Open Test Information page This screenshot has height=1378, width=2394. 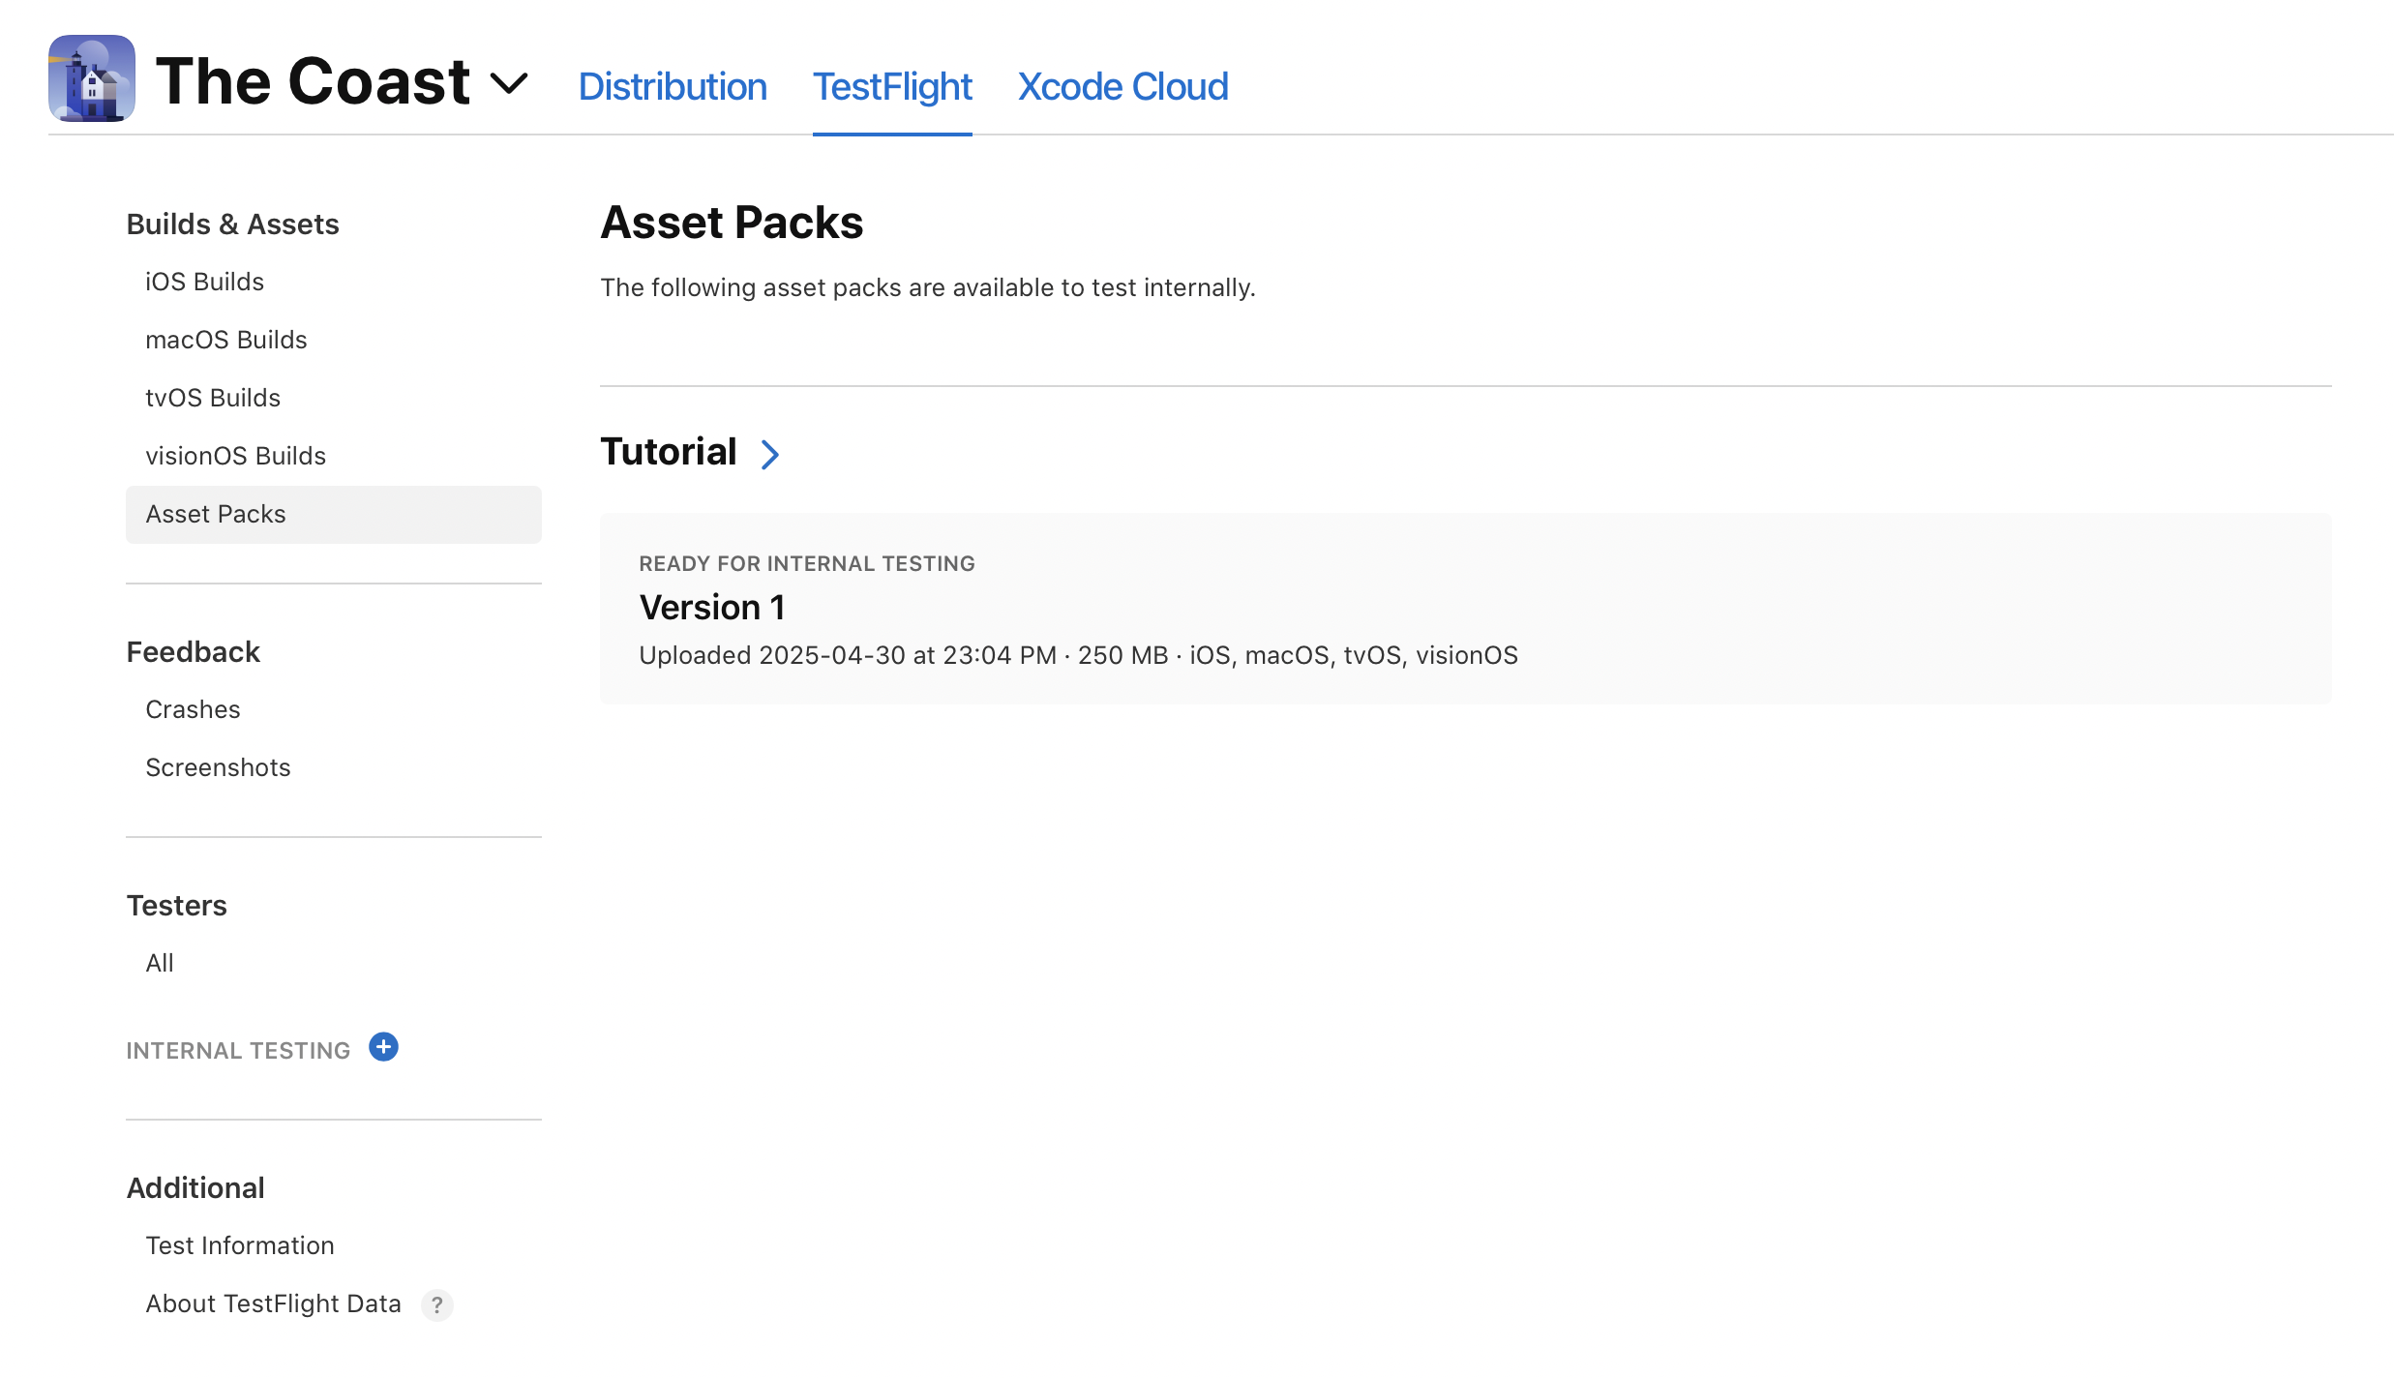(240, 1245)
